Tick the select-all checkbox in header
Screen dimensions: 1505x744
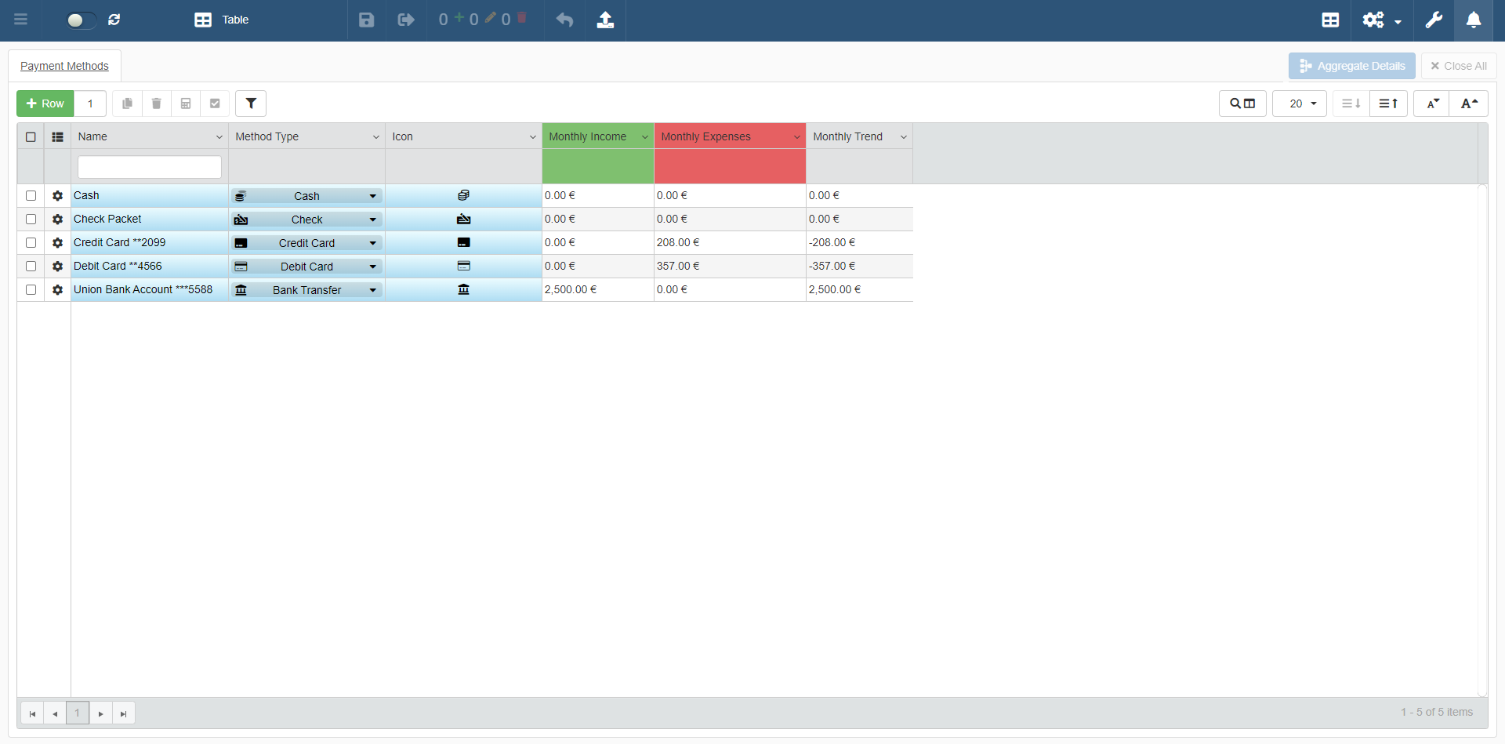click(x=31, y=137)
